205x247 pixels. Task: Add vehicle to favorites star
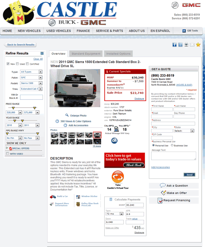[198, 45]
